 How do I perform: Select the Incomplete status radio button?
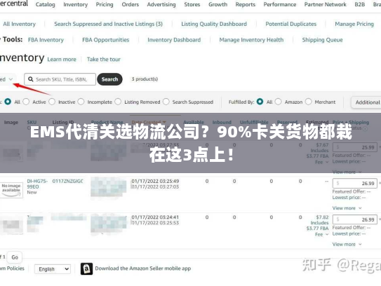[x=81, y=102]
